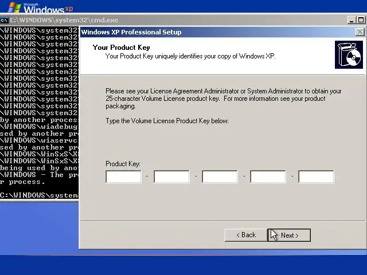The image size is (367, 275).
Task: Click the cmd.exe title bar text
Action: [x=64, y=20]
